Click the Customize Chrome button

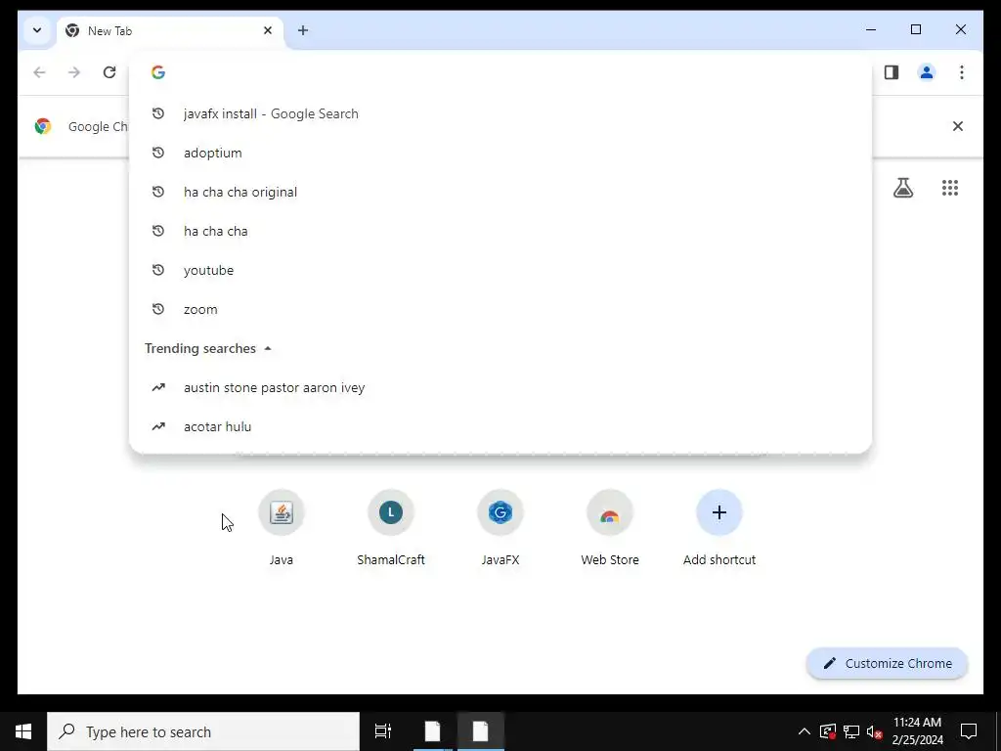(x=888, y=663)
